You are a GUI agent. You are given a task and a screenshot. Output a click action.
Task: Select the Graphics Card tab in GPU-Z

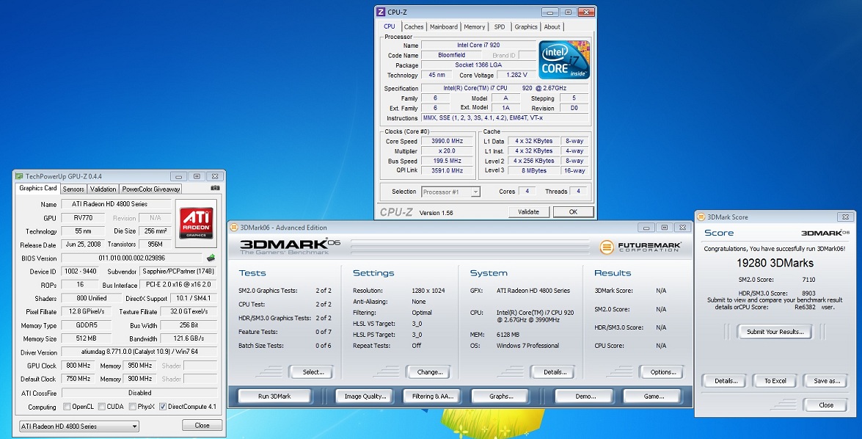point(38,188)
